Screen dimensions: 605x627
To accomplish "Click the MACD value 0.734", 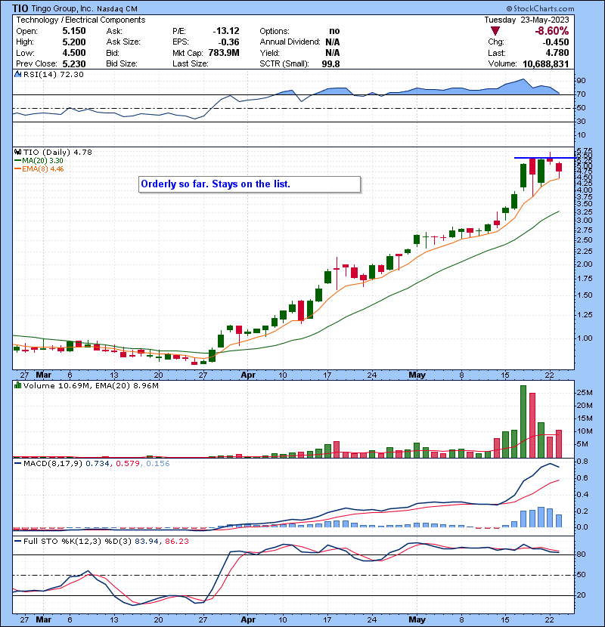I will (98, 464).
